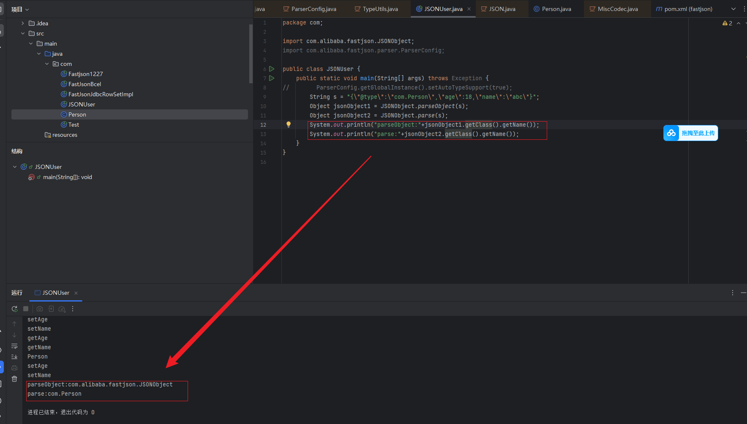Go to previous highlighted problem arrow
The image size is (747, 424).
tap(739, 23)
